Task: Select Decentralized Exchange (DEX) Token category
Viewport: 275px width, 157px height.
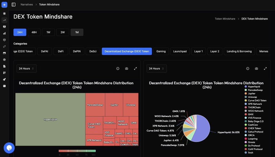Action: [x=127, y=51]
